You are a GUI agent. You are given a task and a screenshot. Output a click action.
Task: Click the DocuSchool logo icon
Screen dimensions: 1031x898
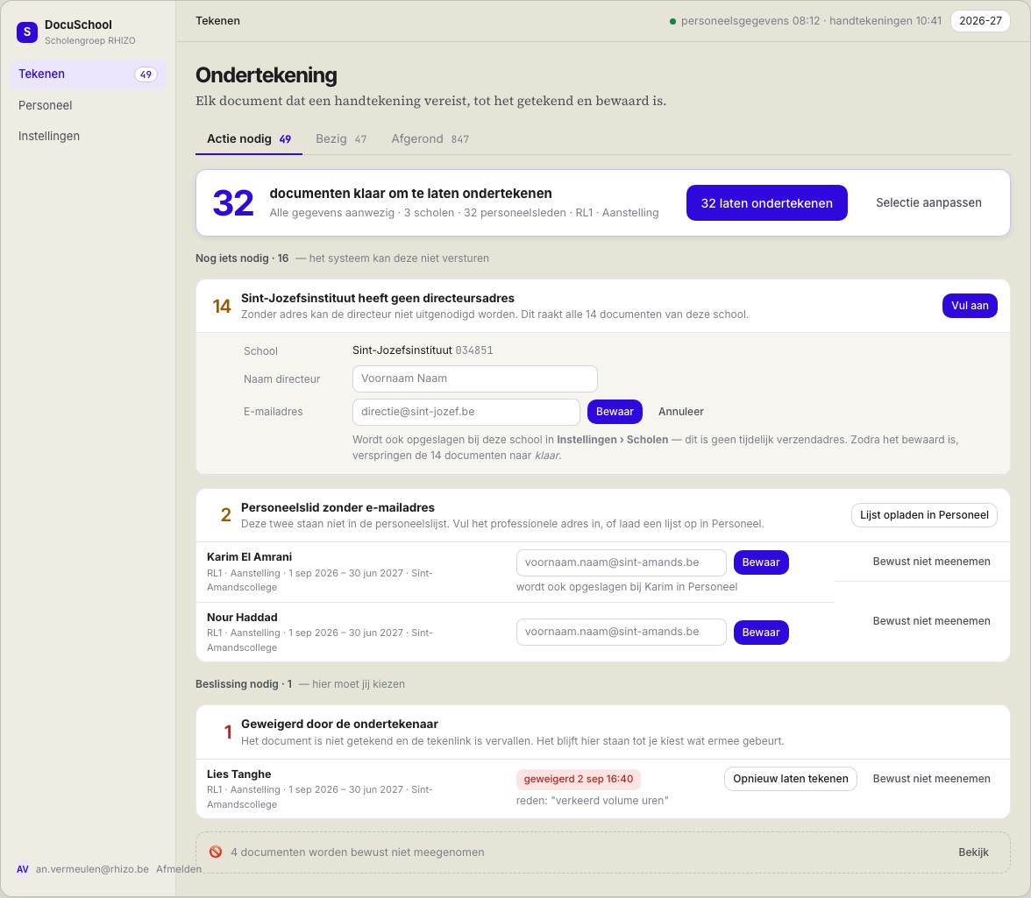tap(27, 32)
